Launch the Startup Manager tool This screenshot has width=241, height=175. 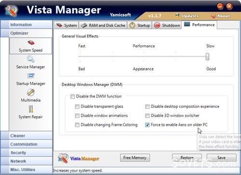pos(30,79)
